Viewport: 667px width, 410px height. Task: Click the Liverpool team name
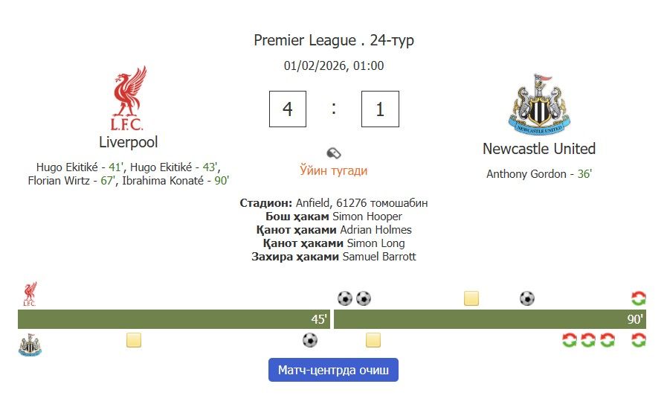129,142
